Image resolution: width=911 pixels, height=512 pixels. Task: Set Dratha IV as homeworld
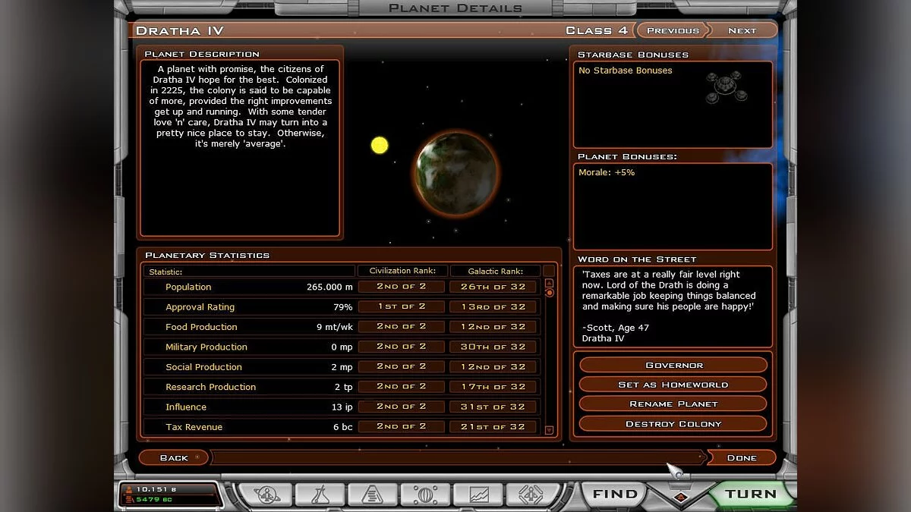[672, 385]
